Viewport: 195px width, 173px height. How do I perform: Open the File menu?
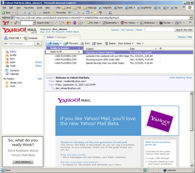point(4,8)
